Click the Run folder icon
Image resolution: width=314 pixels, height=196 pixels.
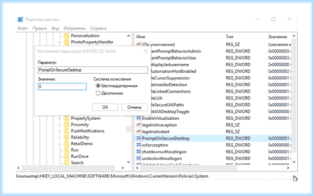[x=66, y=150]
